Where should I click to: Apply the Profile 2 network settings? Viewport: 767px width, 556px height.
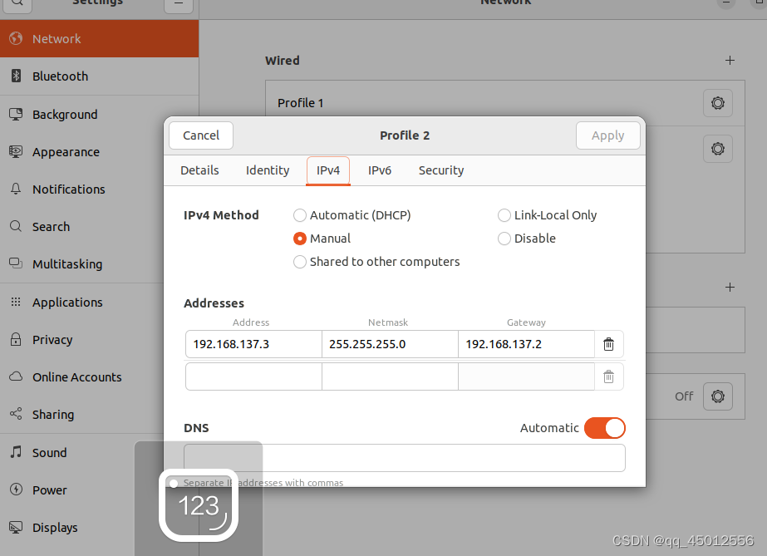tap(607, 135)
